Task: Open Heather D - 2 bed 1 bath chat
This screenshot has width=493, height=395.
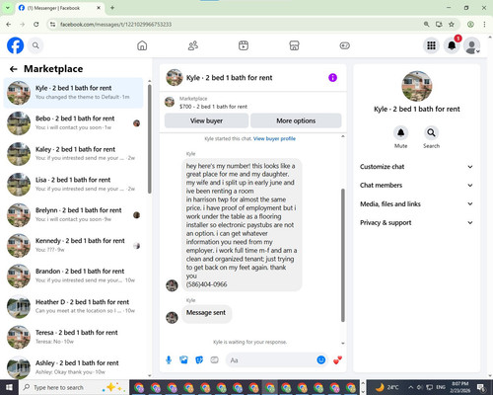Action: pos(74,306)
